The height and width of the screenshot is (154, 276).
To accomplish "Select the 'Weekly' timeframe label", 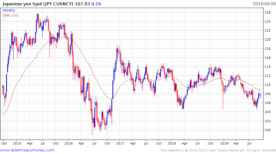I will pos(9,10).
